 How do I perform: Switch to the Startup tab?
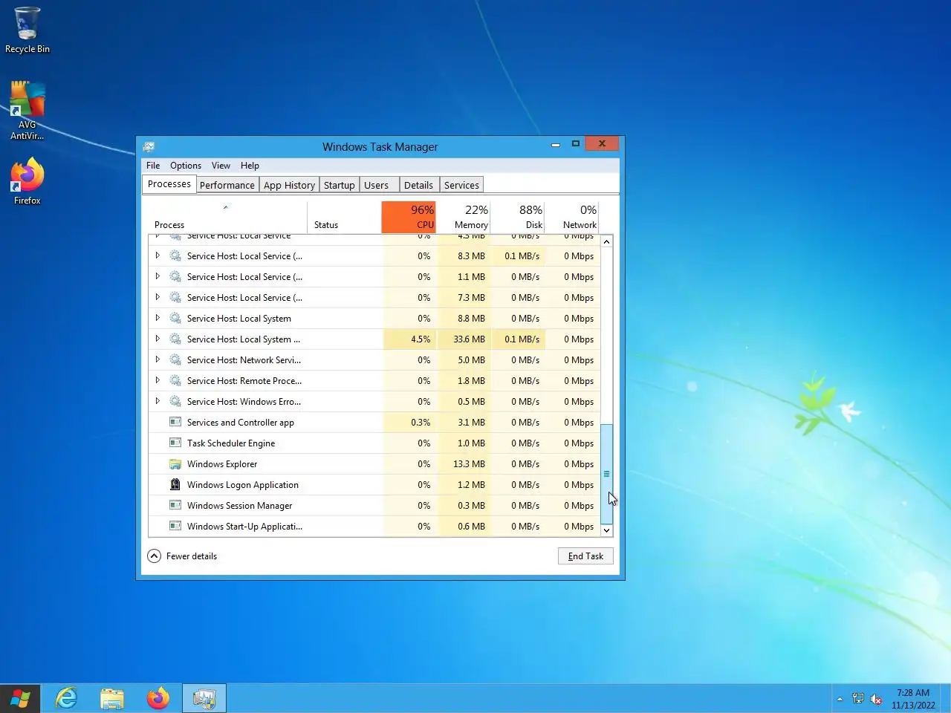point(339,185)
